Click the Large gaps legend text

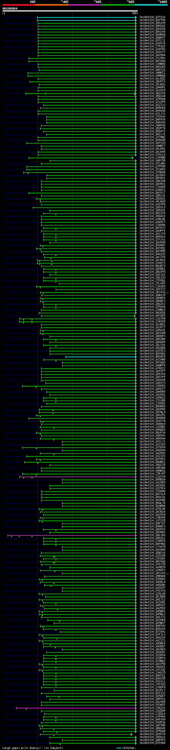[x=33, y=748]
